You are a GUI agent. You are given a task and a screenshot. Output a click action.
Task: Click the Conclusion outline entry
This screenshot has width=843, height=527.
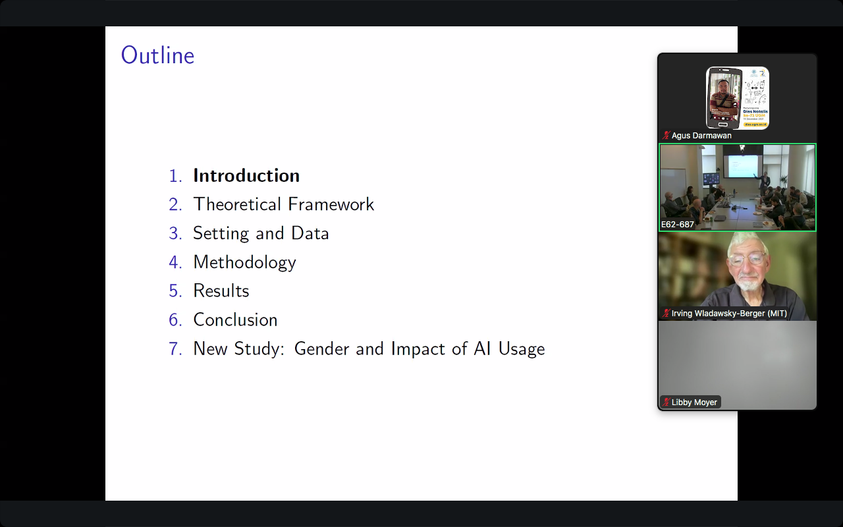pos(235,319)
